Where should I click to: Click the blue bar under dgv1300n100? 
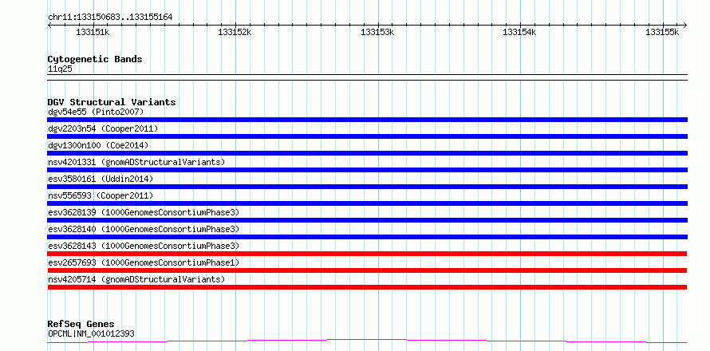368,153
